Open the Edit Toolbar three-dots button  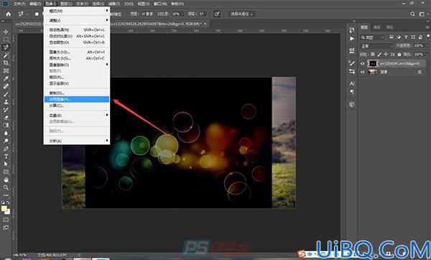pos(6,195)
